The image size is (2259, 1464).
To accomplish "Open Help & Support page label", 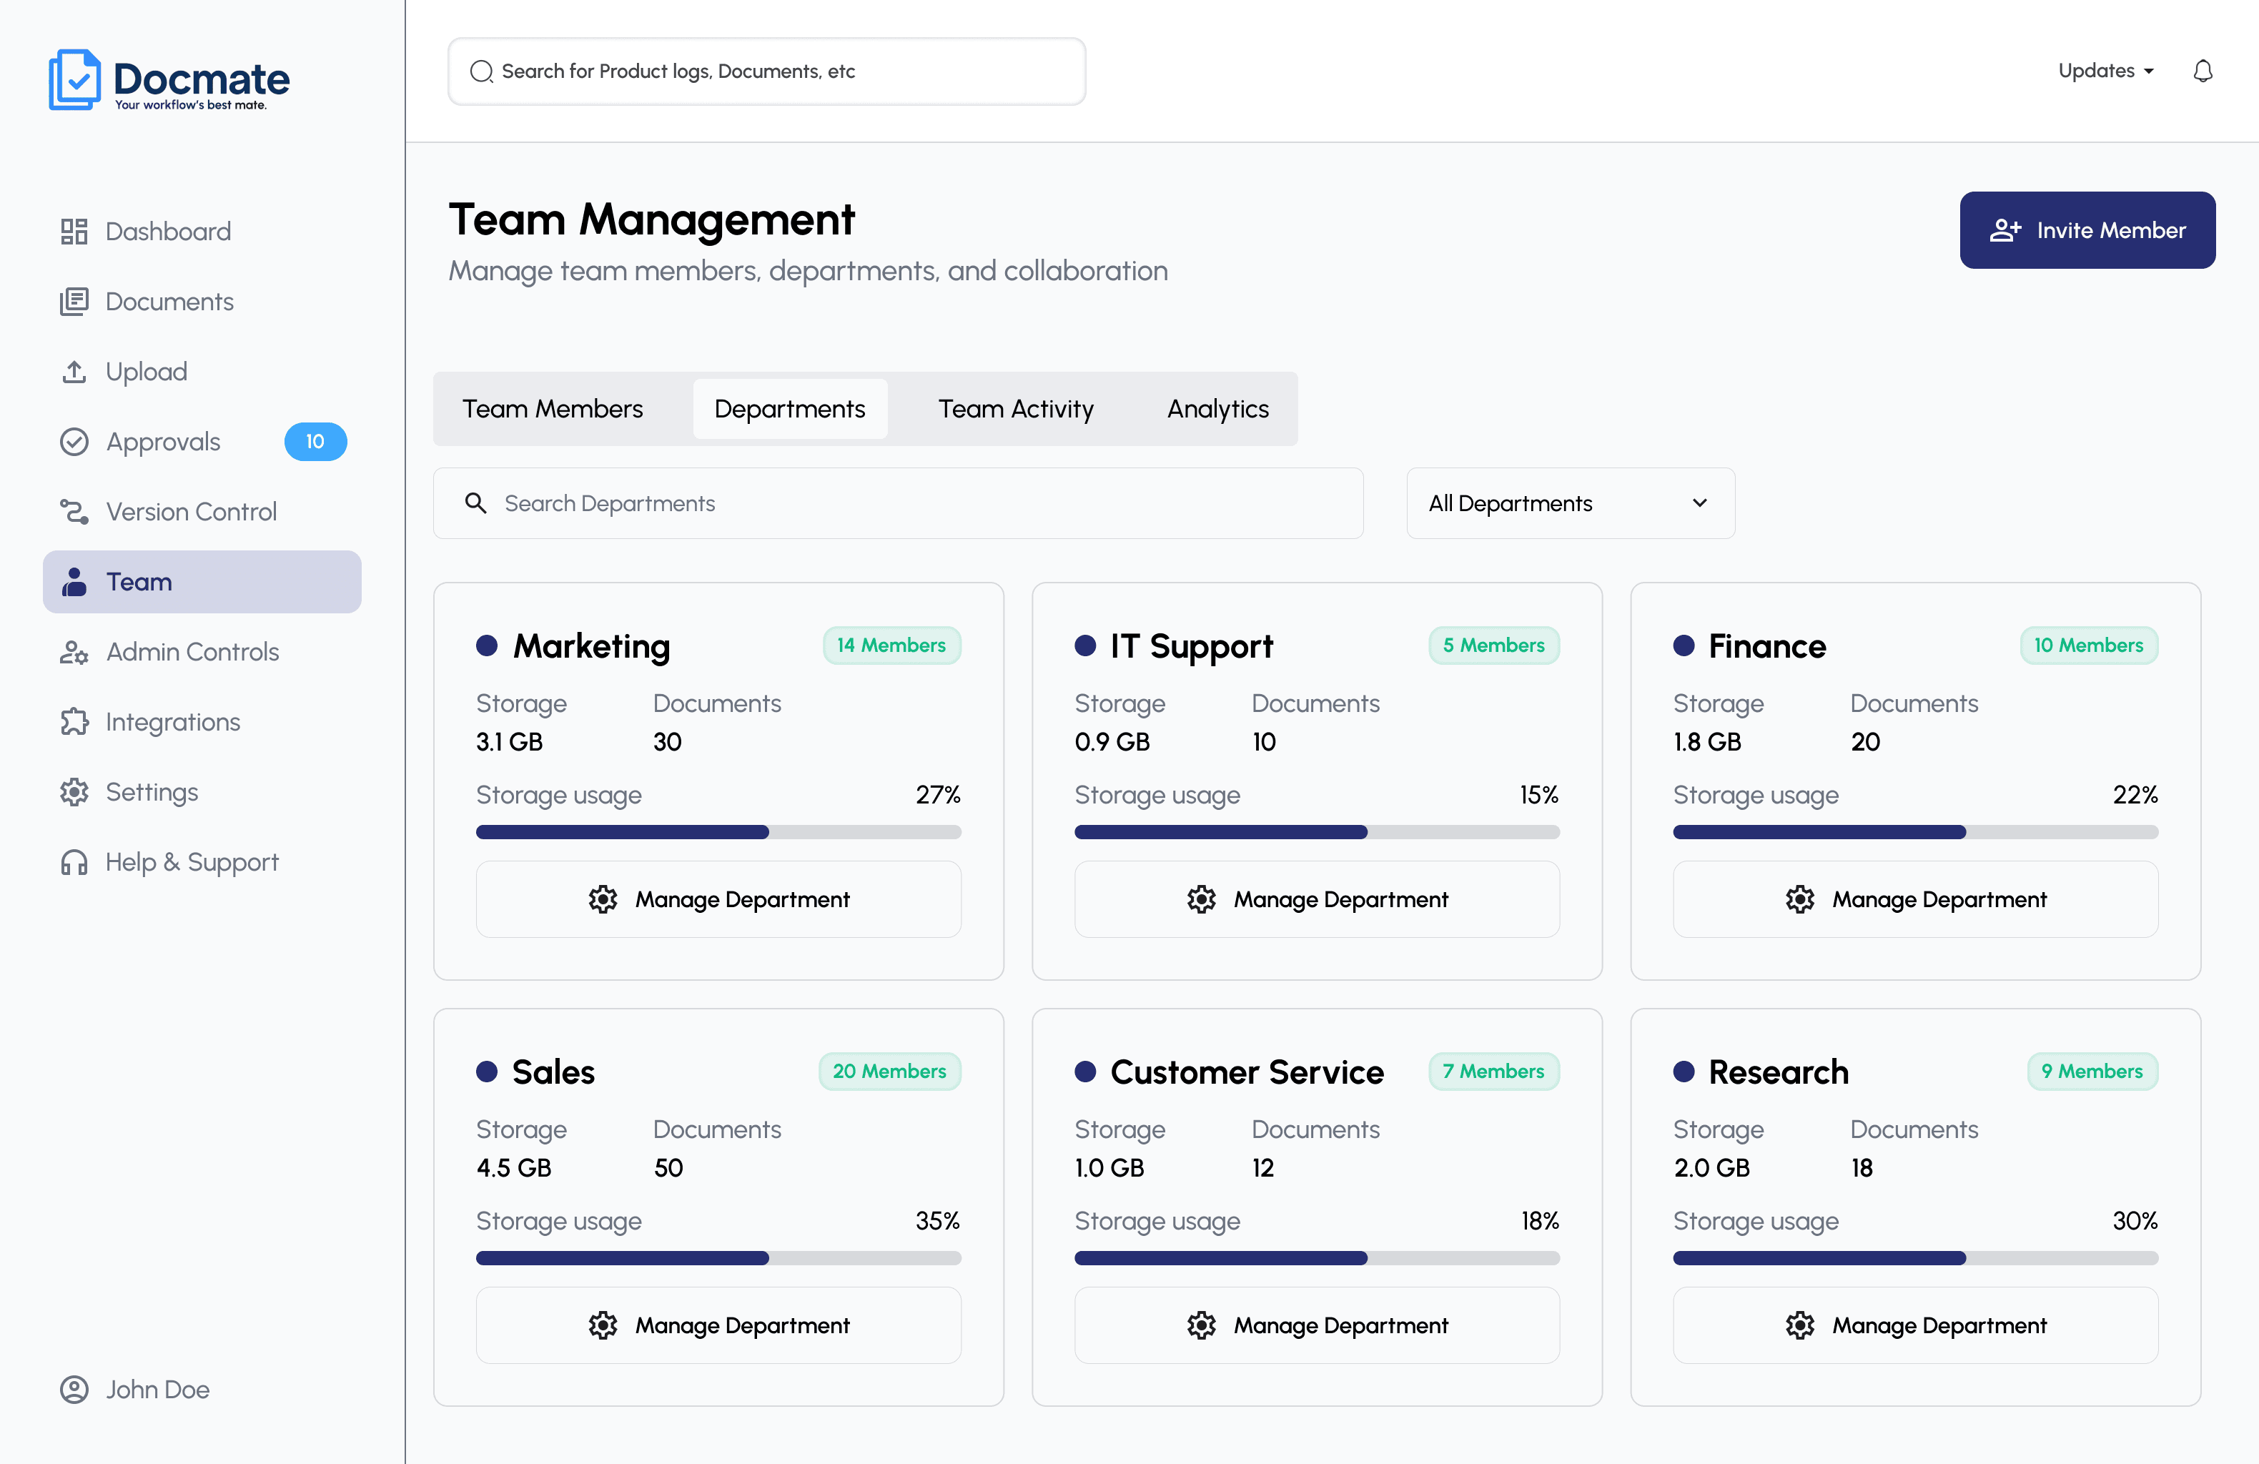I will click(192, 862).
